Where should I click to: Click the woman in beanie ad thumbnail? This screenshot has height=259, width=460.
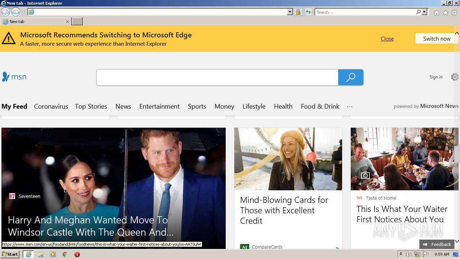coord(288,159)
